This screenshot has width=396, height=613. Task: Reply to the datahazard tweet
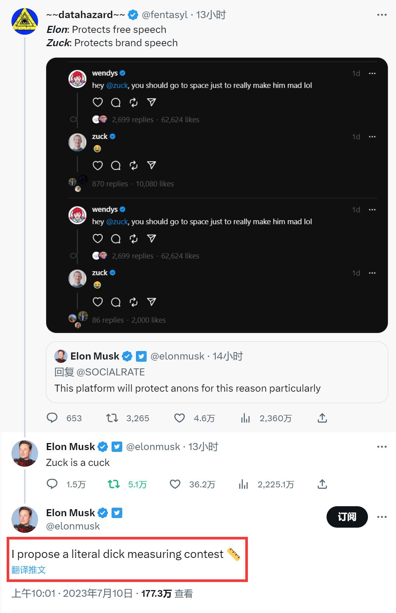tap(52, 418)
